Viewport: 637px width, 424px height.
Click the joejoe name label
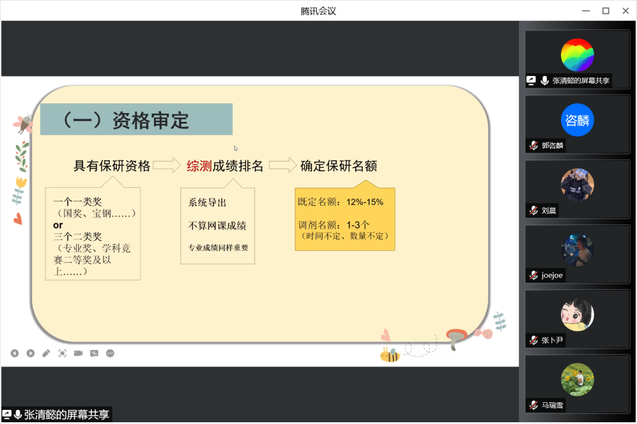pyautogui.click(x=552, y=275)
